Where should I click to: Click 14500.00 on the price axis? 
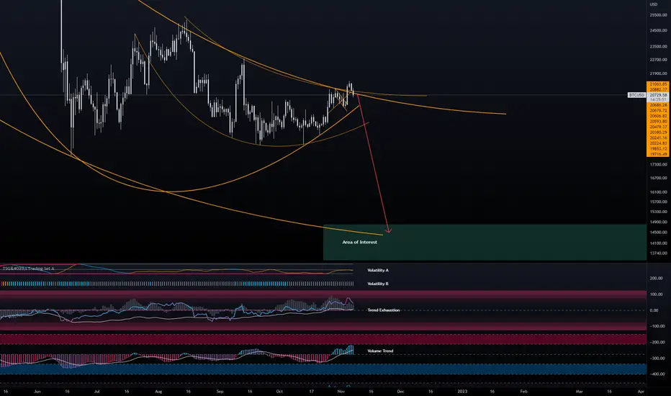[x=658, y=233]
